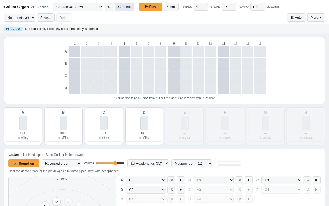Play pipe B test note
The image size is (329, 206).
(249, 180)
